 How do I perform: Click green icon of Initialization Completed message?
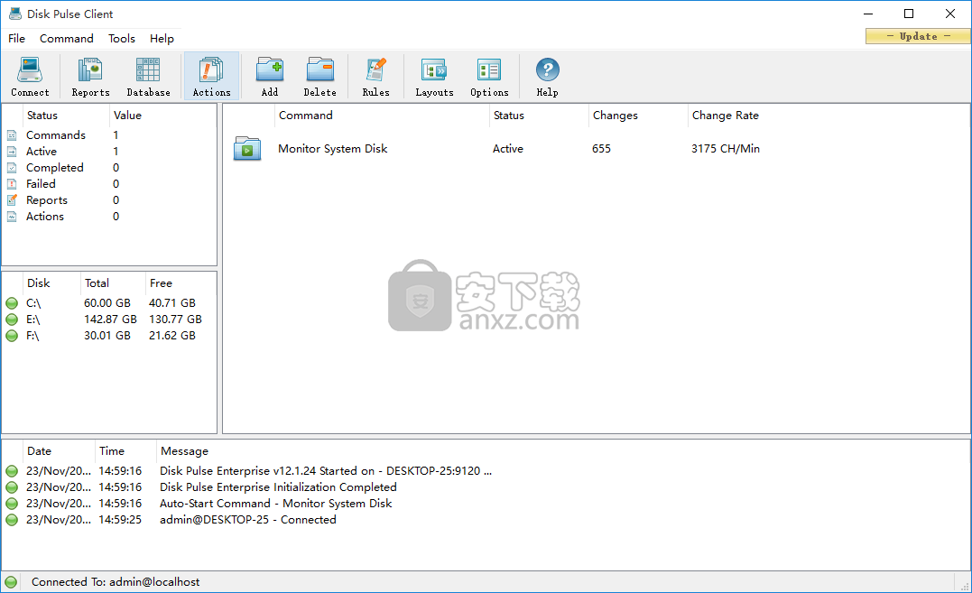click(12, 487)
